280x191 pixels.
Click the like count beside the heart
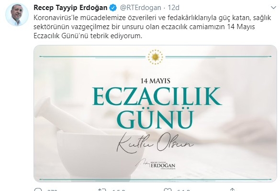coord(184,190)
